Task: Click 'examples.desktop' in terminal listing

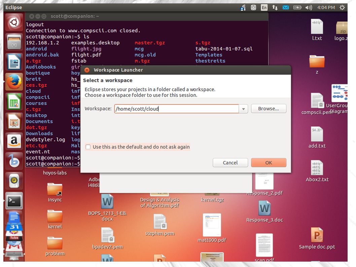Action: pos(95,43)
